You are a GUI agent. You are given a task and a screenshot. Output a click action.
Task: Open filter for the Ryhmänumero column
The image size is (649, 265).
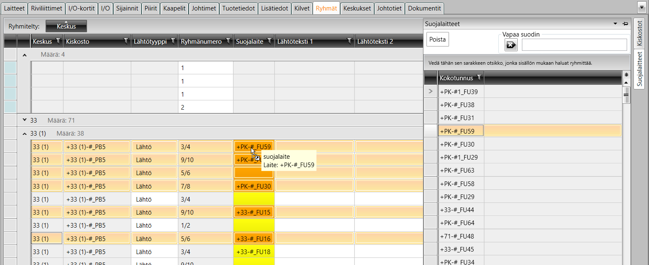coord(228,41)
